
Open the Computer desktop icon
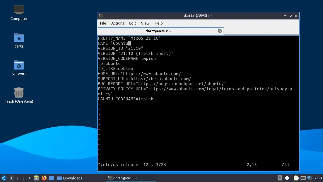(x=19, y=13)
